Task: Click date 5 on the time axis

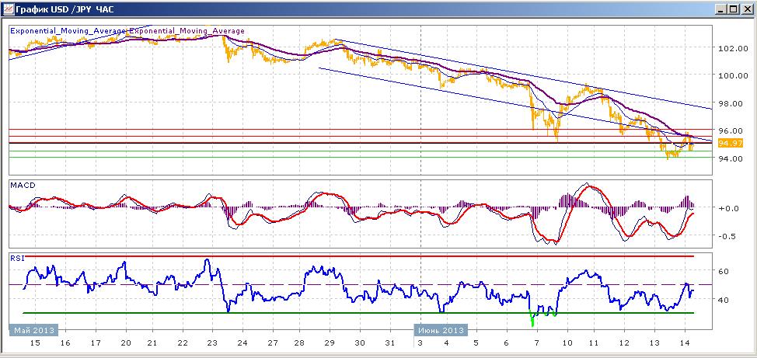Action: pos(476,343)
